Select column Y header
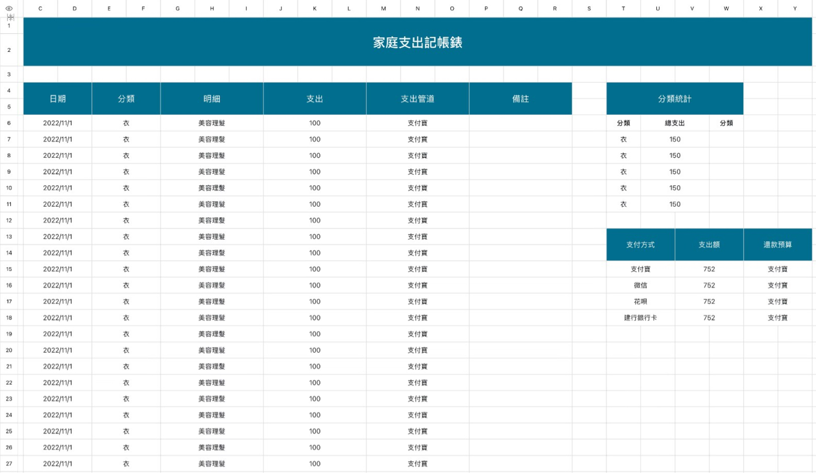Image resolution: width=816 pixels, height=473 pixels. click(795, 8)
